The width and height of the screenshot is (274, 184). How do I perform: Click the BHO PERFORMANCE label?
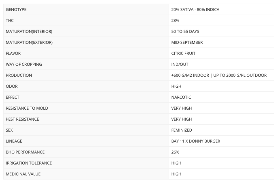coord(25,152)
